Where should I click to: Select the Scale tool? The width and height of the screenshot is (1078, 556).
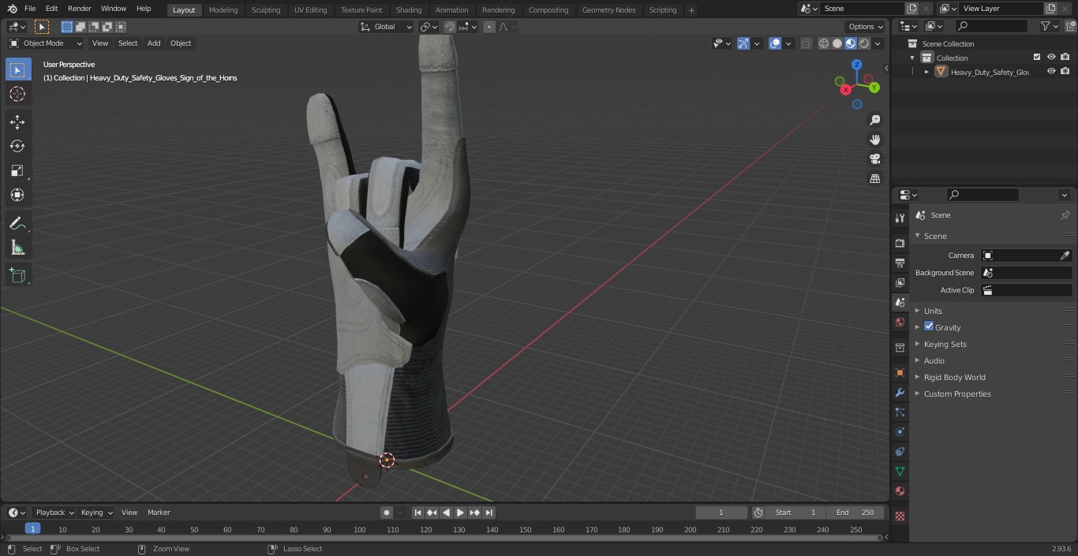[x=17, y=170]
